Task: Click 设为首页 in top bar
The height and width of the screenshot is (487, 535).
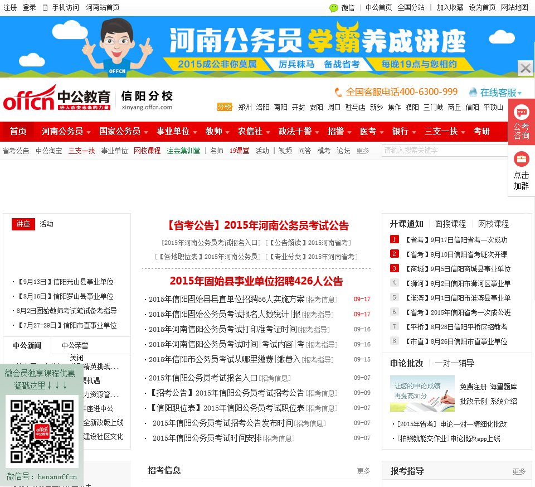Action: click(483, 7)
